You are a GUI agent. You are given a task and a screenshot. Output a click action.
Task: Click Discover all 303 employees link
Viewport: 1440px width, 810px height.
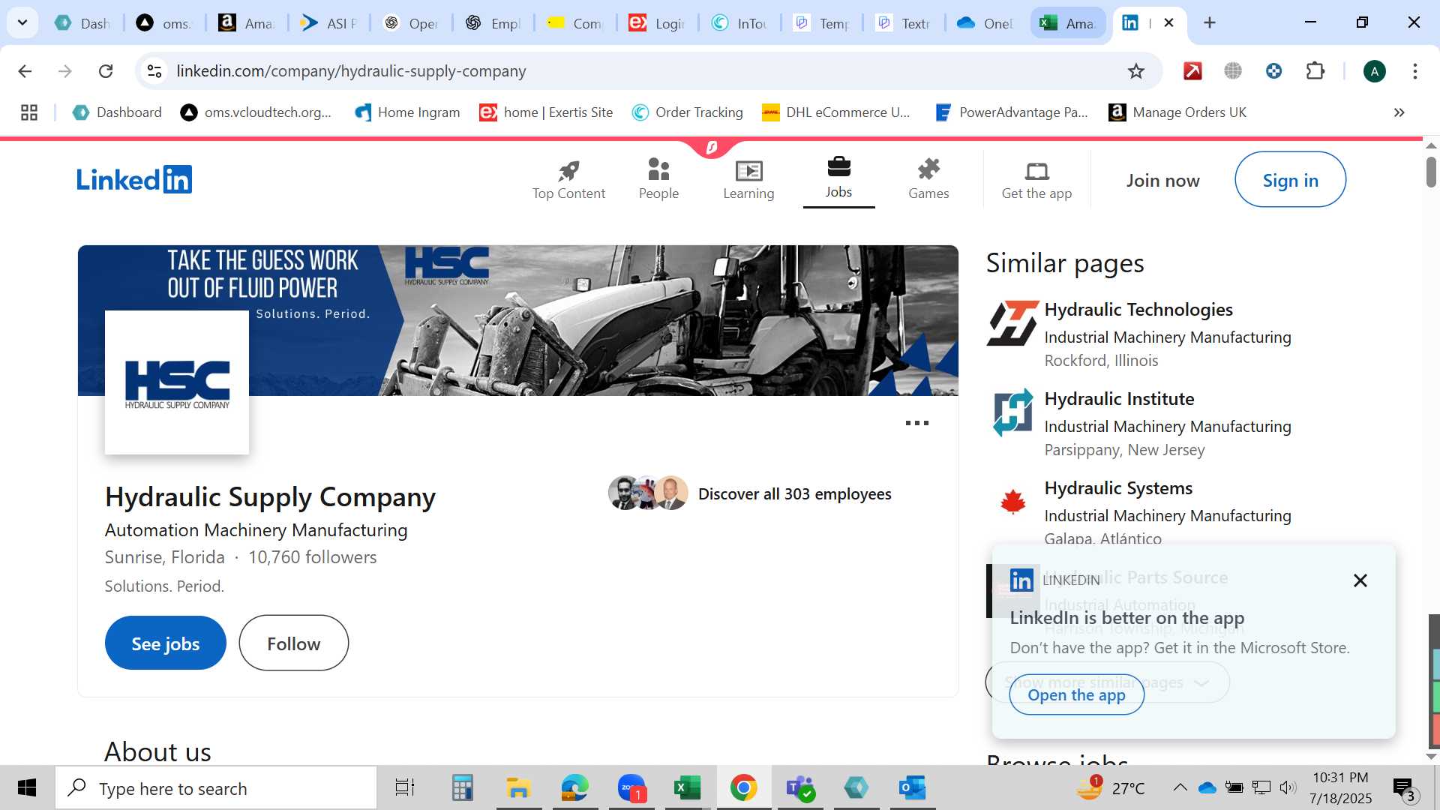794,493
